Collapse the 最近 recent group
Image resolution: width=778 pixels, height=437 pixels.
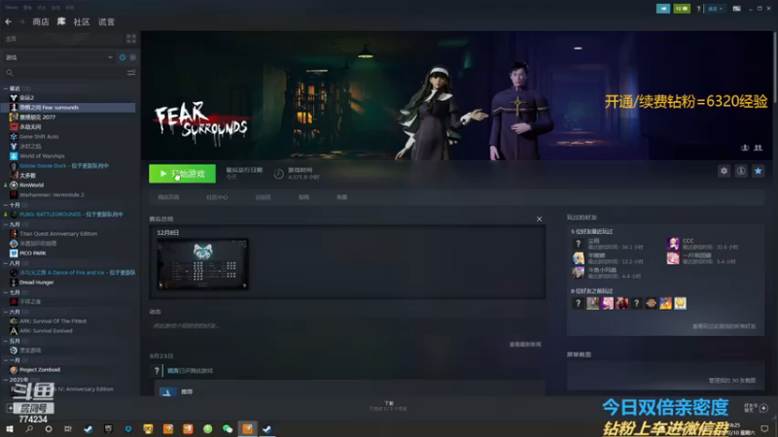tap(6, 88)
